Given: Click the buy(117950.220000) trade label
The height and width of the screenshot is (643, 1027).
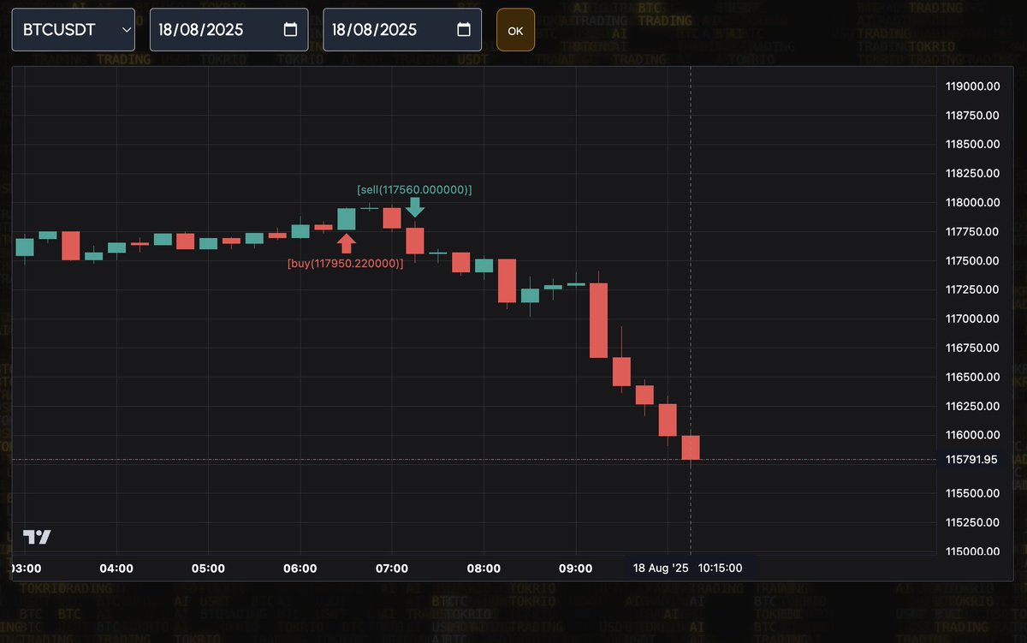Looking at the screenshot, I should point(346,263).
